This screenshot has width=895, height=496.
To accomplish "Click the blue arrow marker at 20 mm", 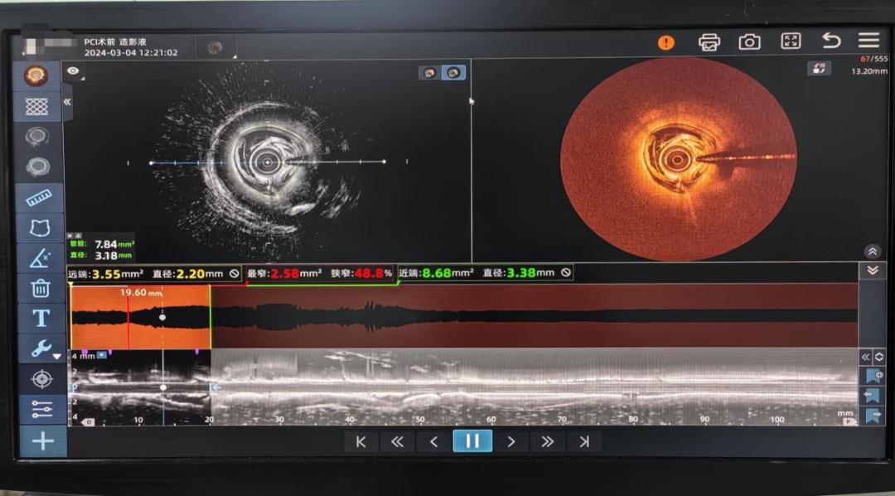I will coord(215,388).
